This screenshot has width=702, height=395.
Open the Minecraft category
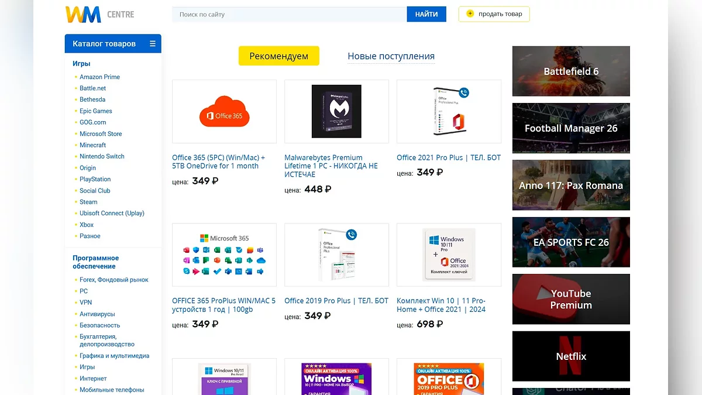[93, 145]
